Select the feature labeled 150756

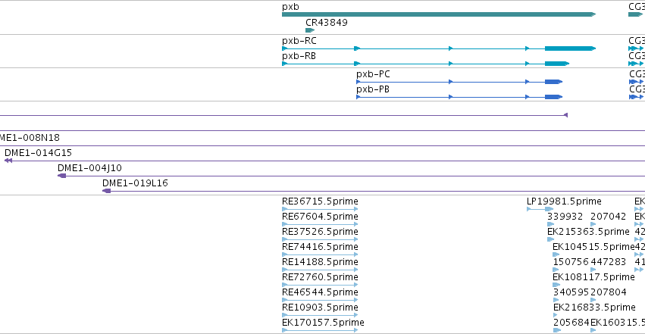tap(556, 270)
